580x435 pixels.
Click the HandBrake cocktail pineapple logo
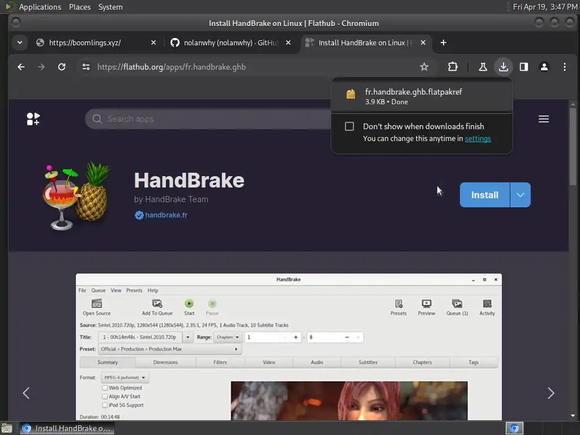coord(76,195)
